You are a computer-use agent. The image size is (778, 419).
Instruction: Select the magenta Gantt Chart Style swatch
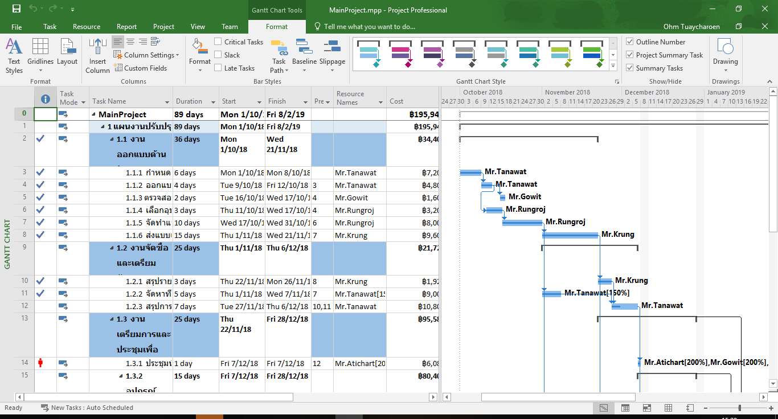[x=400, y=54]
